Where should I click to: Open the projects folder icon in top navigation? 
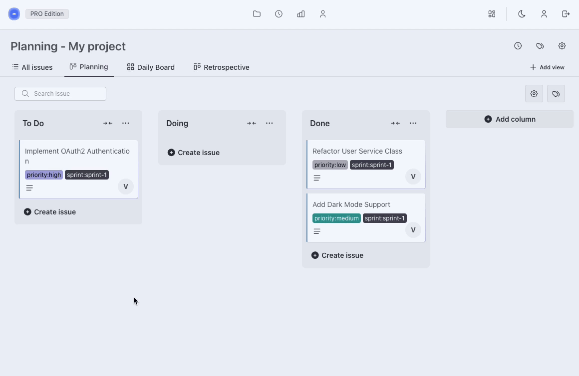point(257,14)
